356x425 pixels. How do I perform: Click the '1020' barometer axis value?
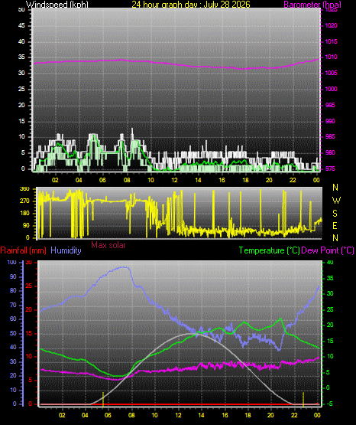click(x=331, y=25)
